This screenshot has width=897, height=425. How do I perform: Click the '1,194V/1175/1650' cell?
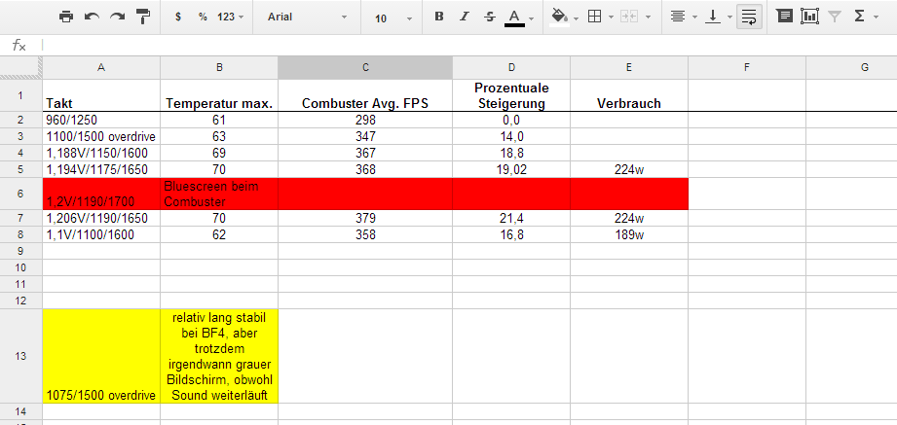(101, 169)
